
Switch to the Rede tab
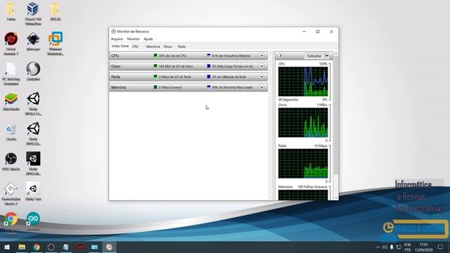[181, 46]
